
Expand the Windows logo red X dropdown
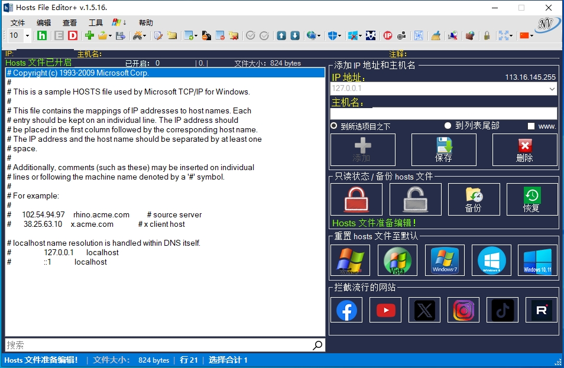(x=359, y=35)
